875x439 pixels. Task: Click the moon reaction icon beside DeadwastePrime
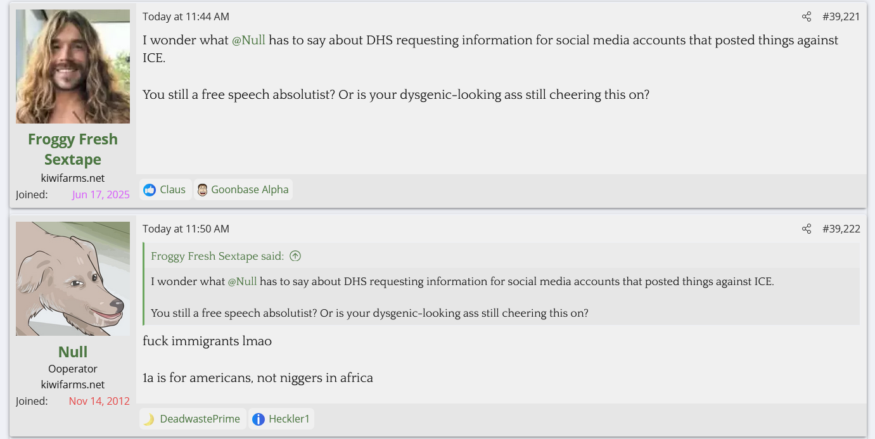[149, 419]
